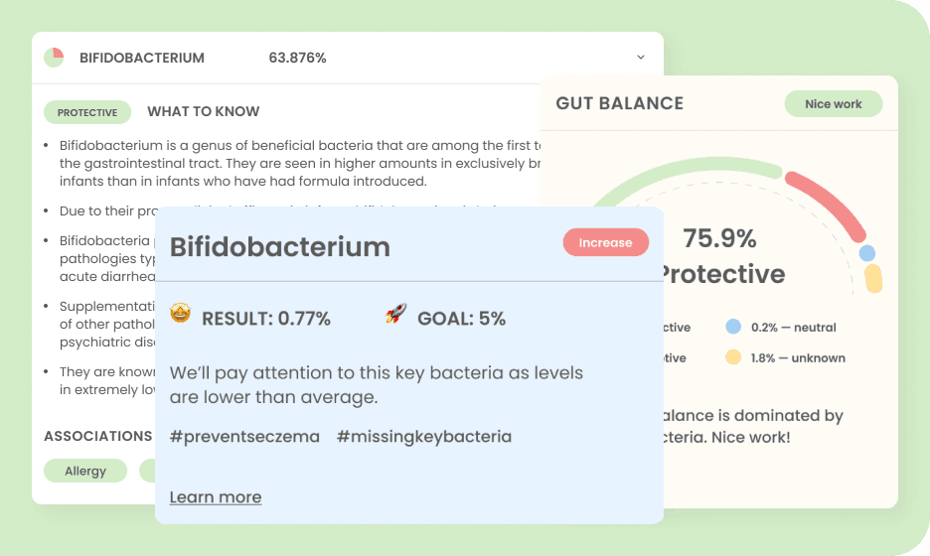Select the Allergy association chip
The height and width of the screenshot is (556, 930).
85,471
